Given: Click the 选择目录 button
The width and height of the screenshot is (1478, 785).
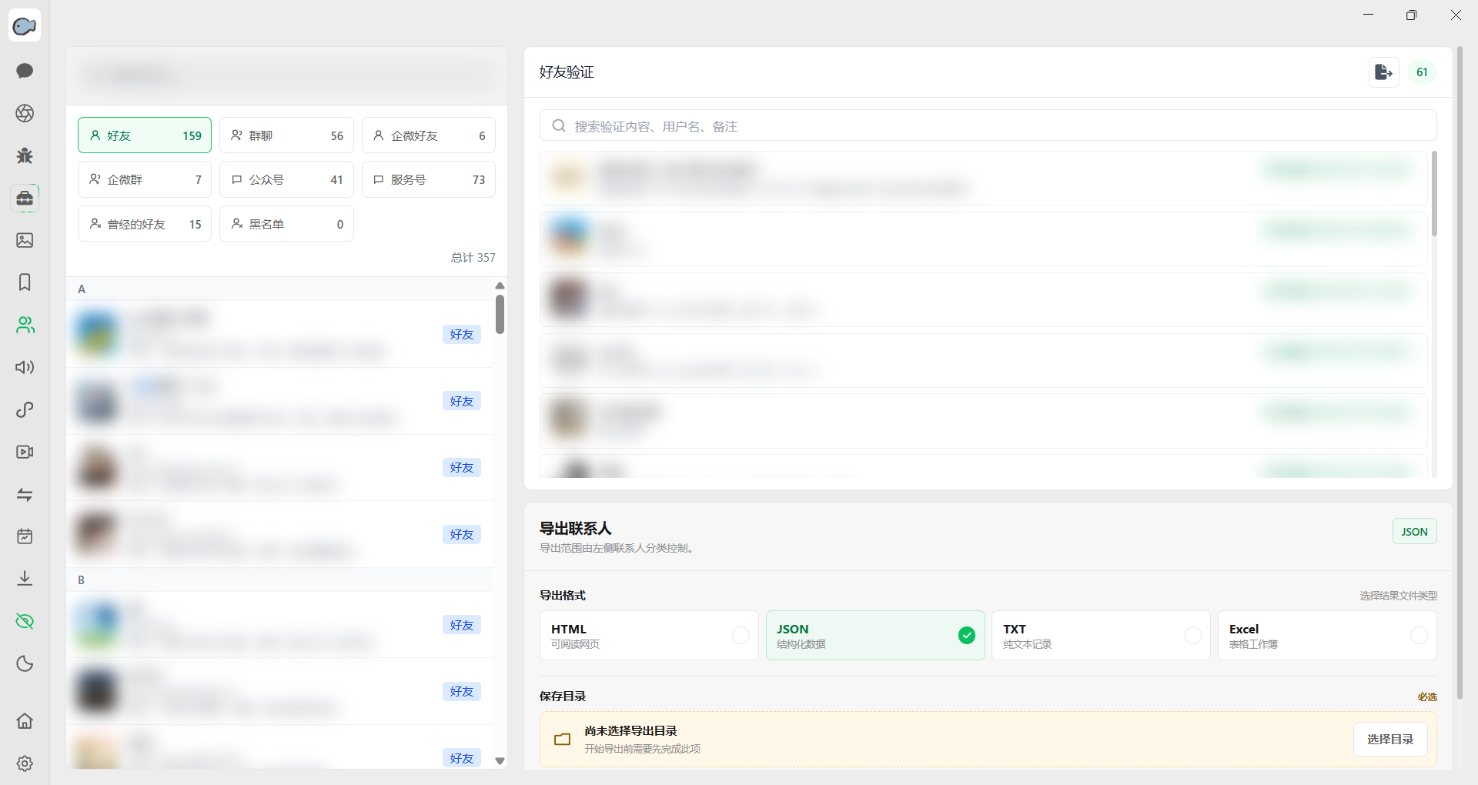Looking at the screenshot, I should pyautogui.click(x=1390, y=739).
